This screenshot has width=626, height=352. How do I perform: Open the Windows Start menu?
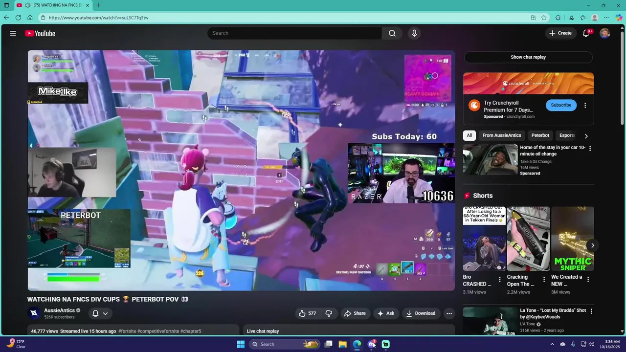coord(241,344)
